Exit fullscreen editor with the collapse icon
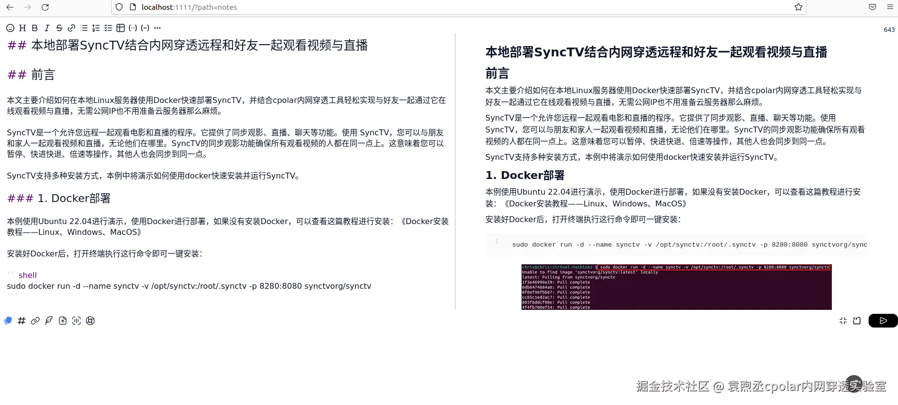The width and height of the screenshot is (898, 405). (843, 321)
